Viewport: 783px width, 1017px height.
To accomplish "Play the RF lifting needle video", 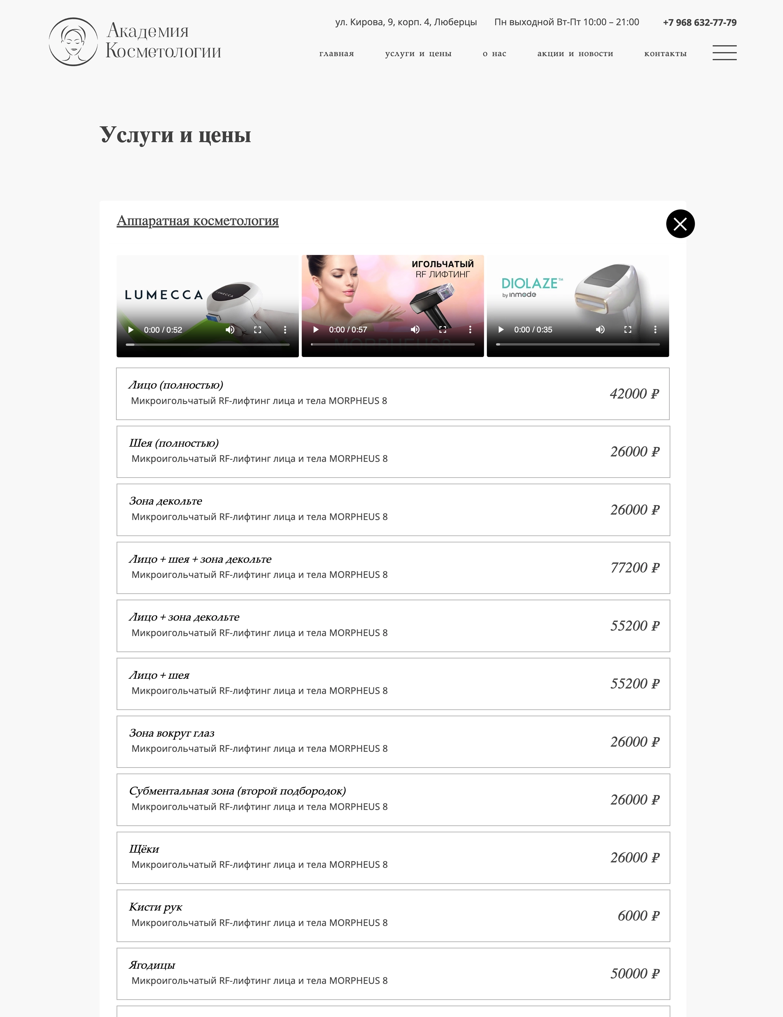I will pyautogui.click(x=316, y=330).
